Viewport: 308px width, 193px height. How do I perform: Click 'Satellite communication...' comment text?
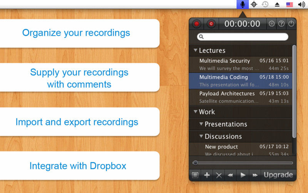229,101
